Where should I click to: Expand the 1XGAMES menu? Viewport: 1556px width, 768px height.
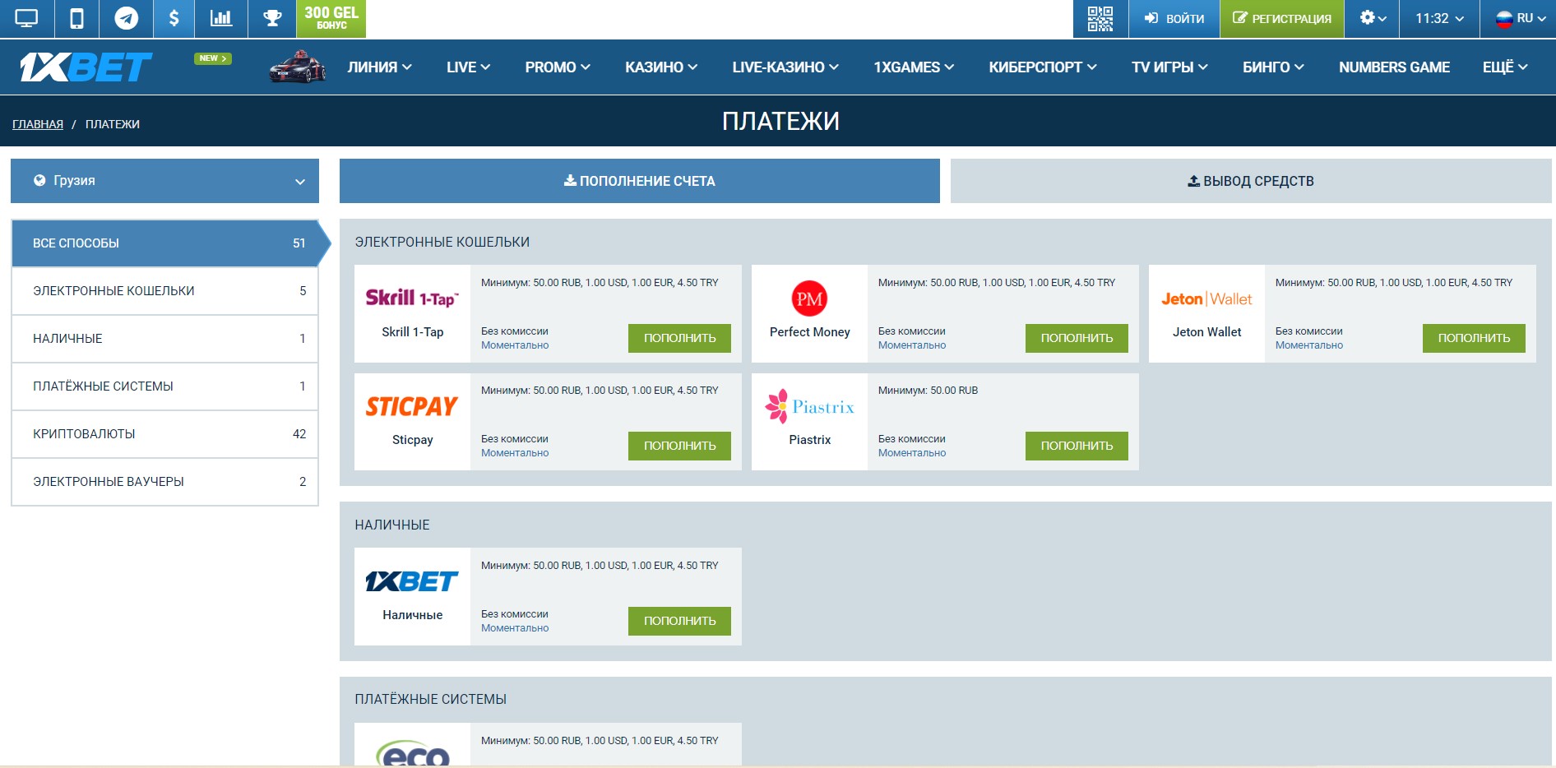point(914,67)
